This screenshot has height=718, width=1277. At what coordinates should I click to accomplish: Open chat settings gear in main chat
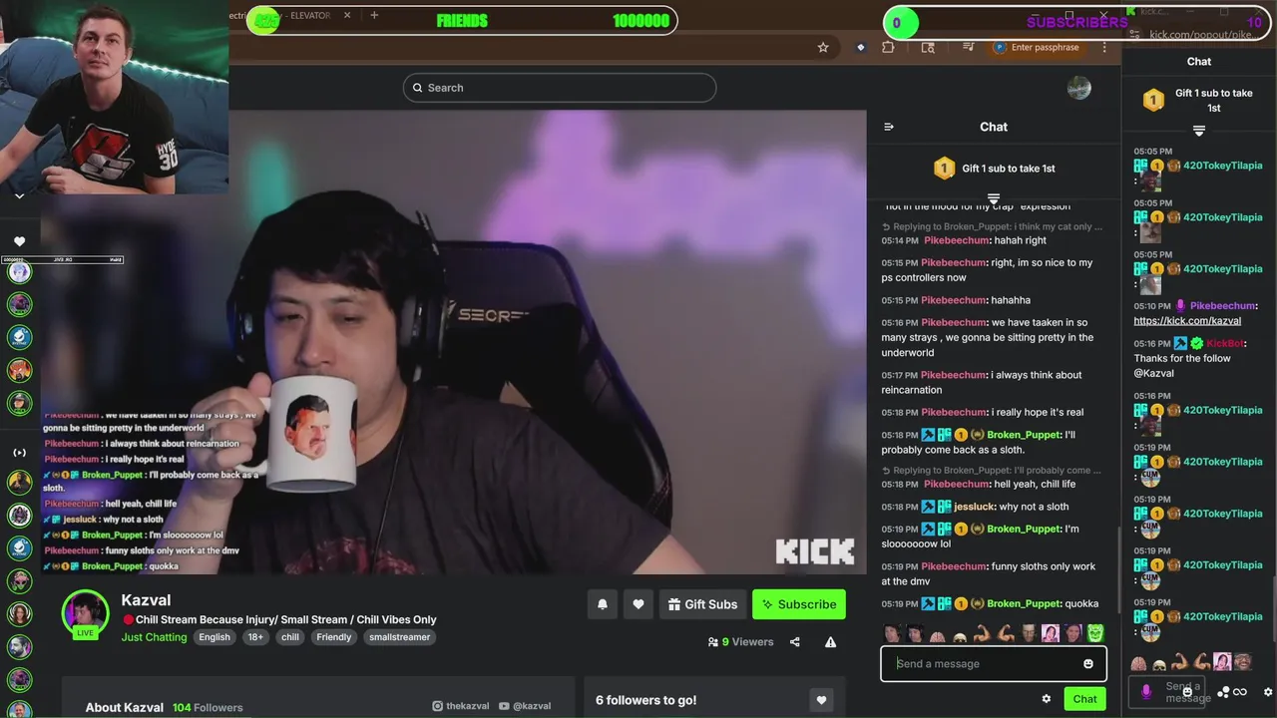pos(1047,699)
